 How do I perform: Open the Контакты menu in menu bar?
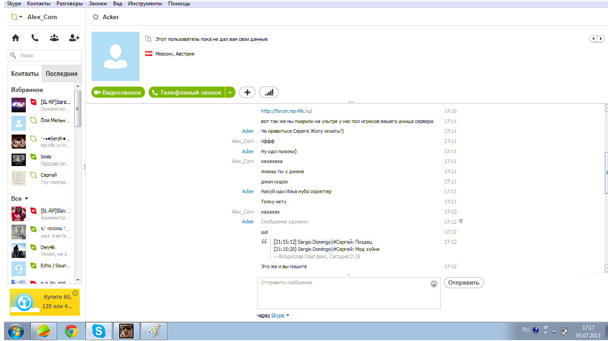pyautogui.click(x=39, y=4)
